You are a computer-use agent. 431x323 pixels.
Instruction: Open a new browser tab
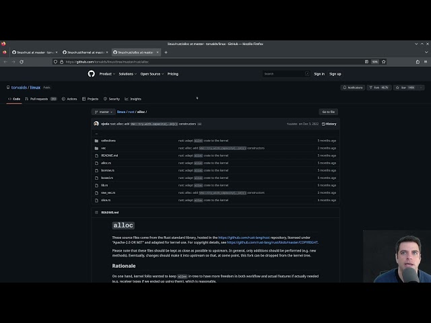166,52
